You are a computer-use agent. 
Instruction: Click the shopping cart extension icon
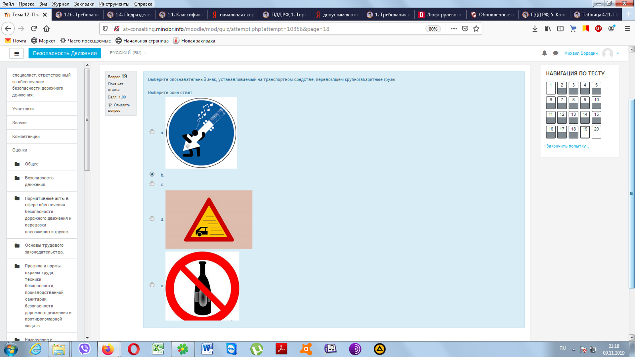pos(573,29)
